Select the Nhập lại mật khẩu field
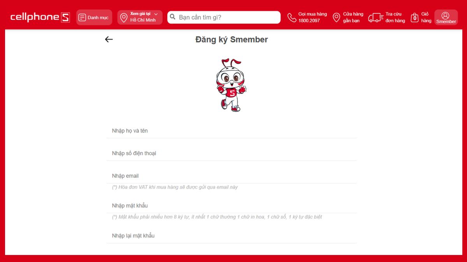The height and width of the screenshot is (262, 467). tap(232, 236)
